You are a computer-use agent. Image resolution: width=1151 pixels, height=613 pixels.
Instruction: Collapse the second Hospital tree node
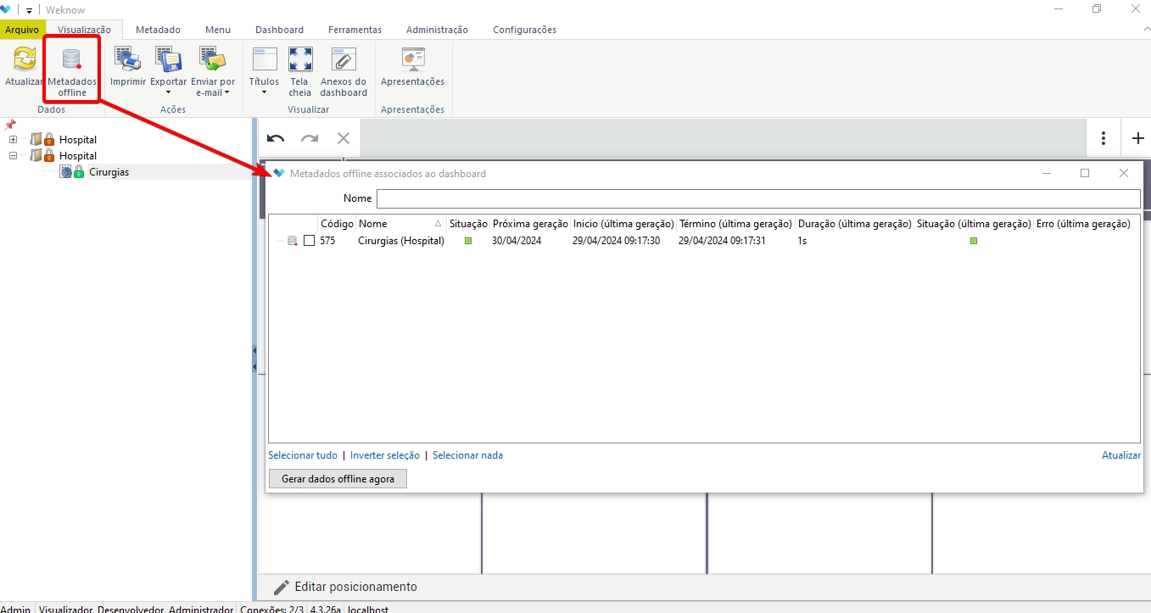click(14, 156)
